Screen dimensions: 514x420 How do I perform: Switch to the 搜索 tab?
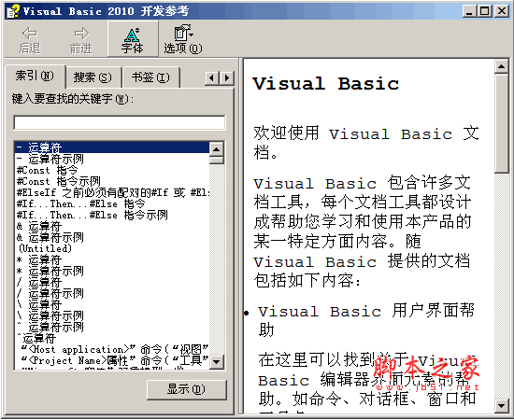(93, 77)
